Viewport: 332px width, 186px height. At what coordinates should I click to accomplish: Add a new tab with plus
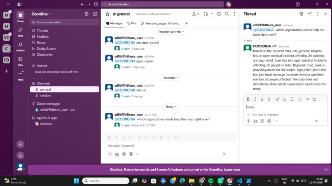[186, 23]
